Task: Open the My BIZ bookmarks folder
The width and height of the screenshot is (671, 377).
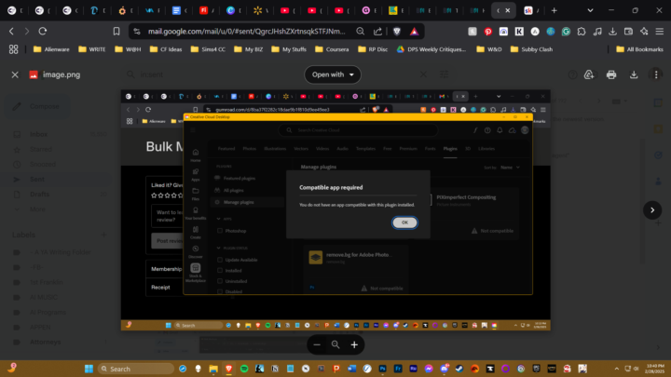Action: 249,49
